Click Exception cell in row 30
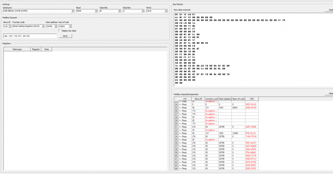 pyautogui.click(x=211, y=124)
